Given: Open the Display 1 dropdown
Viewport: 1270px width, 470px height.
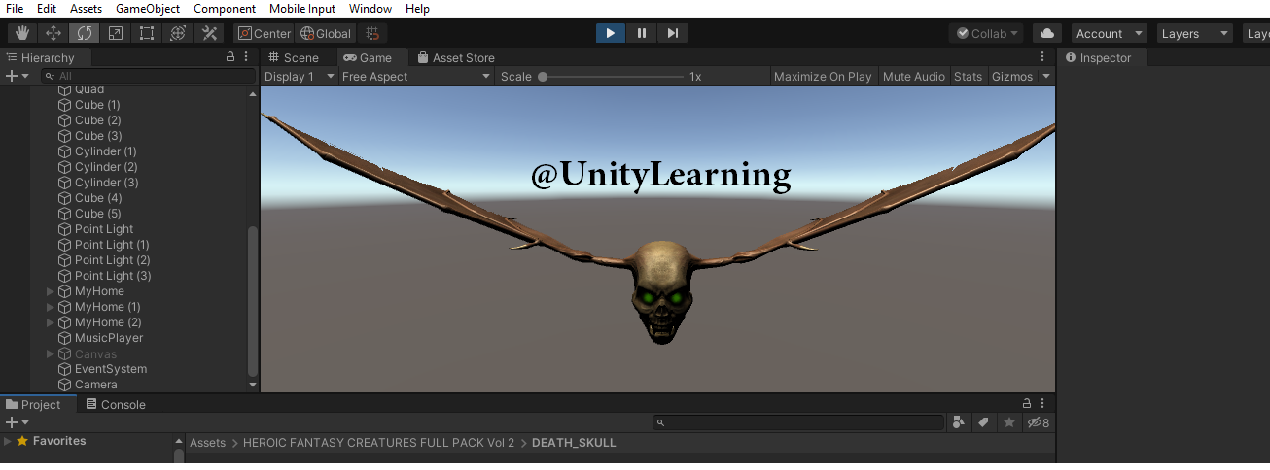Looking at the screenshot, I should (x=300, y=76).
